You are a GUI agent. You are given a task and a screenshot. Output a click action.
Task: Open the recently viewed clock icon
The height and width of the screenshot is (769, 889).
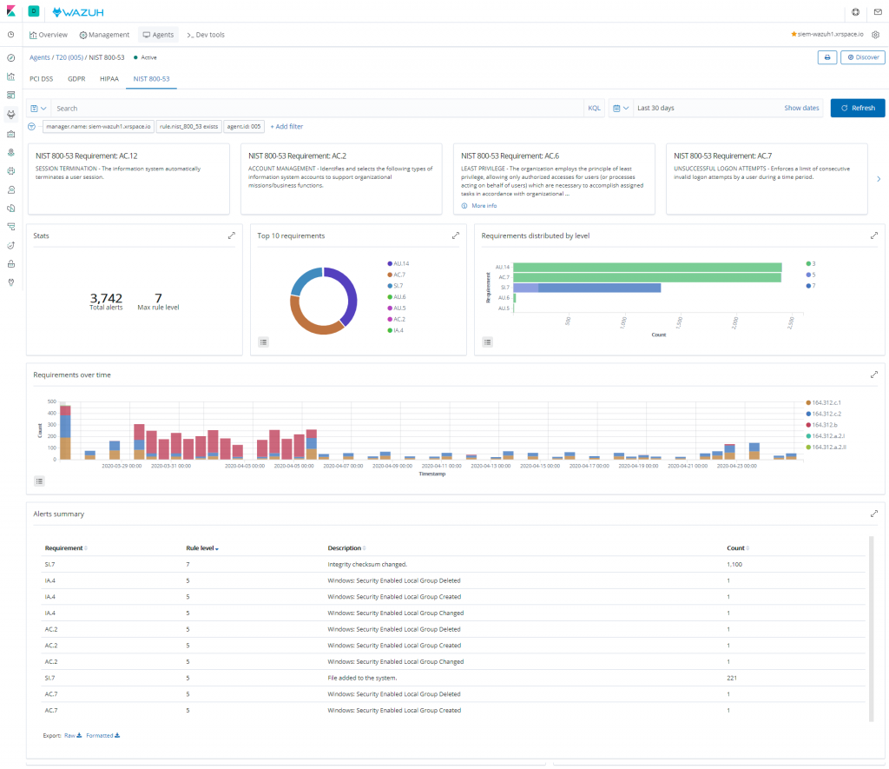point(10,35)
